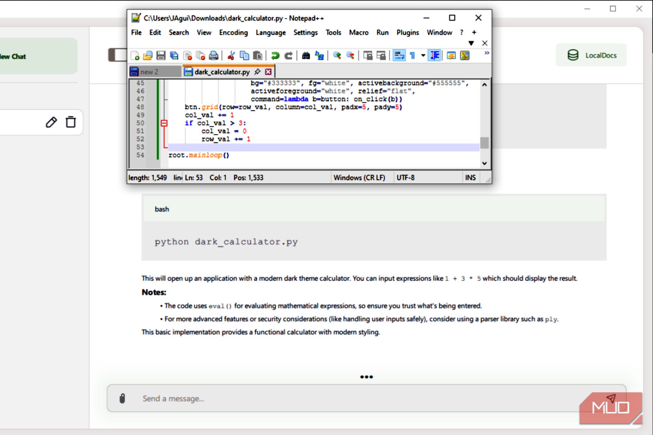
Task: Click the LocalDocs button in chat window
Action: tap(591, 55)
